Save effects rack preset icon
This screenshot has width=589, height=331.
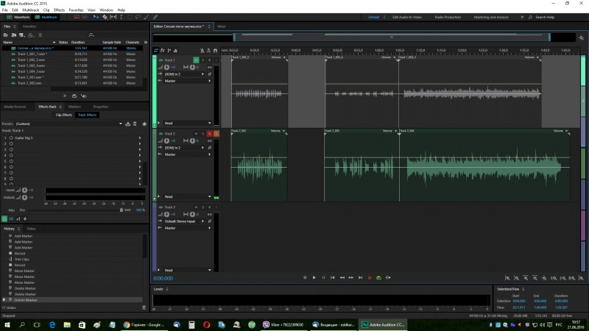point(127,124)
